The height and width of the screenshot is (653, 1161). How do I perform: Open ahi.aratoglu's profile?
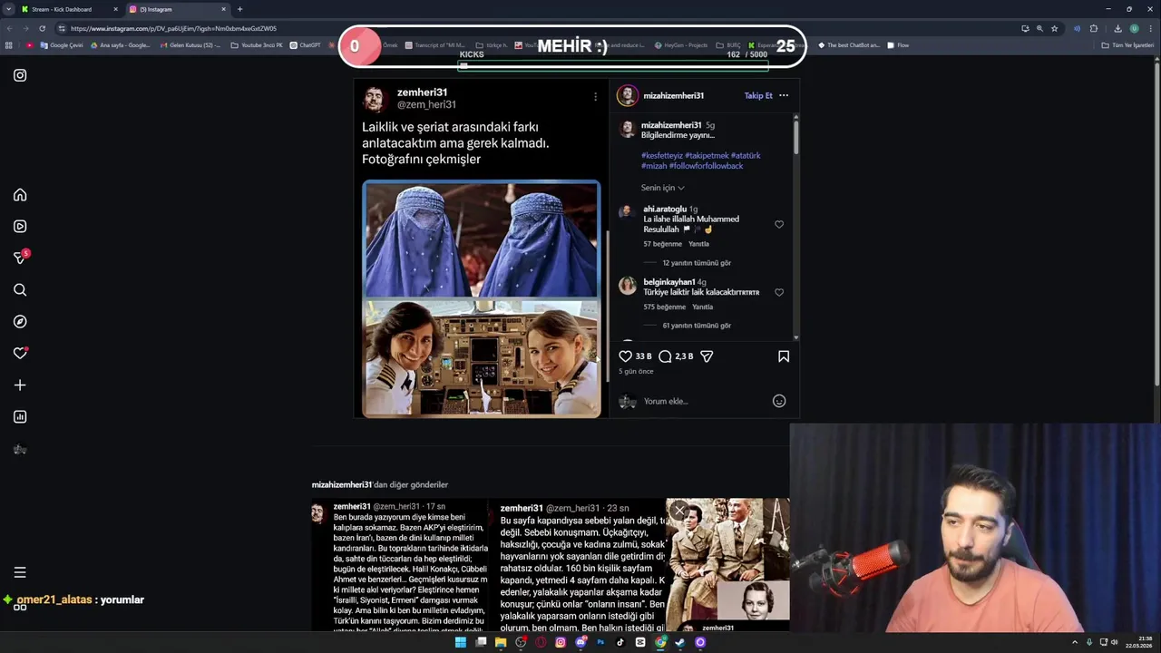(x=665, y=210)
